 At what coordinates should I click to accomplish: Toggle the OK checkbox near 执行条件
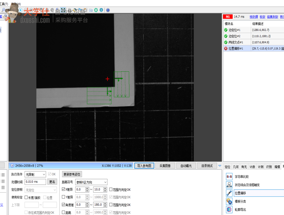(x=50, y=174)
